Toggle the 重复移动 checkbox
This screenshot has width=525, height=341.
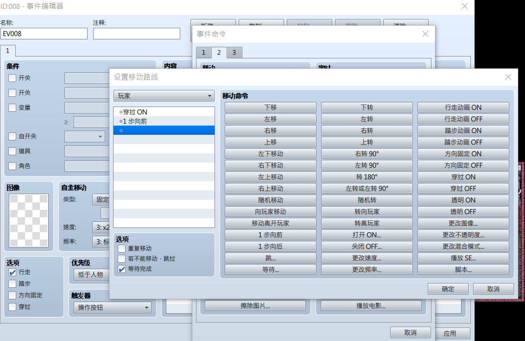tap(121, 249)
